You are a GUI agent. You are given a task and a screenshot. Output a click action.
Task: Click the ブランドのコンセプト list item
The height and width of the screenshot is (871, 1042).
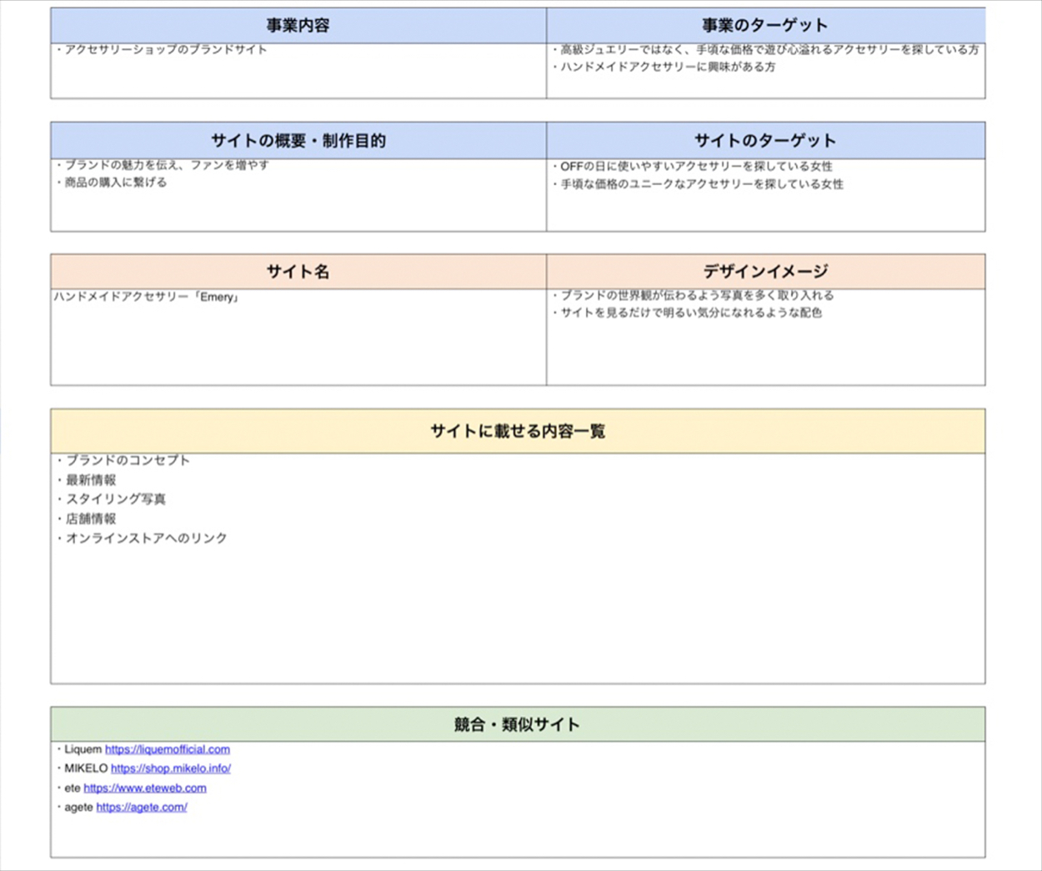point(128,460)
